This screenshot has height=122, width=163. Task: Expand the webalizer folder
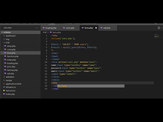[x=10, y=77]
